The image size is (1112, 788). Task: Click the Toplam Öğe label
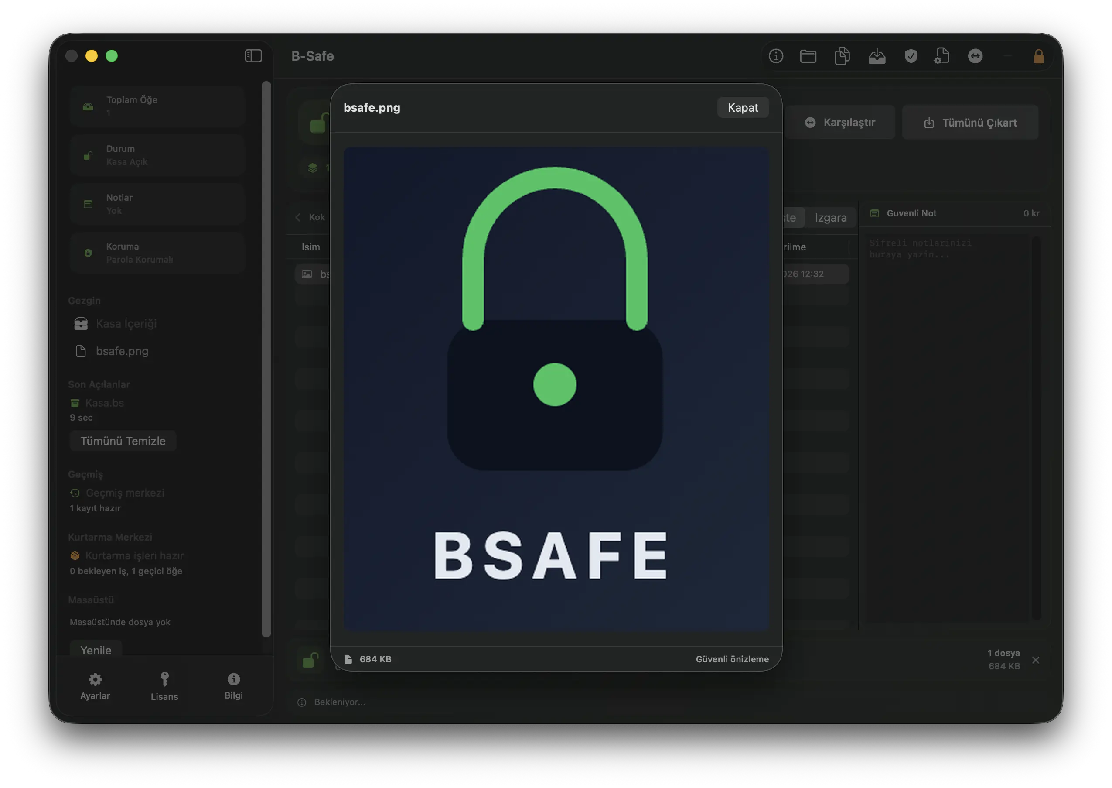pyautogui.click(x=132, y=99)
